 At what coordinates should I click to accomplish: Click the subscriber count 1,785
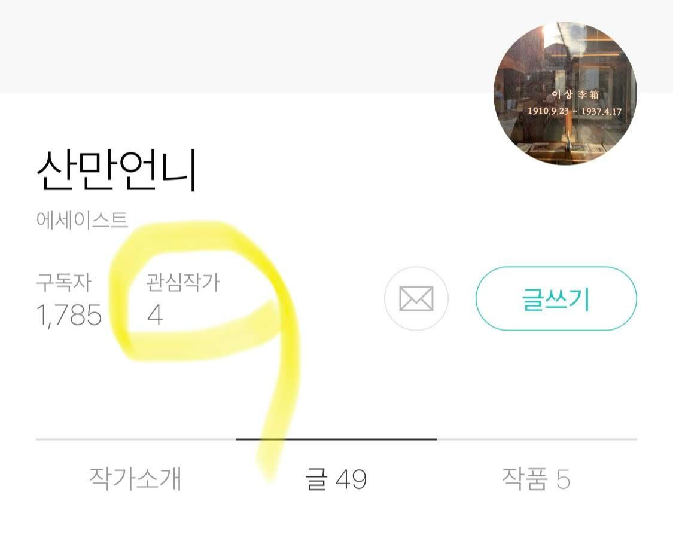tap(69, 315)
